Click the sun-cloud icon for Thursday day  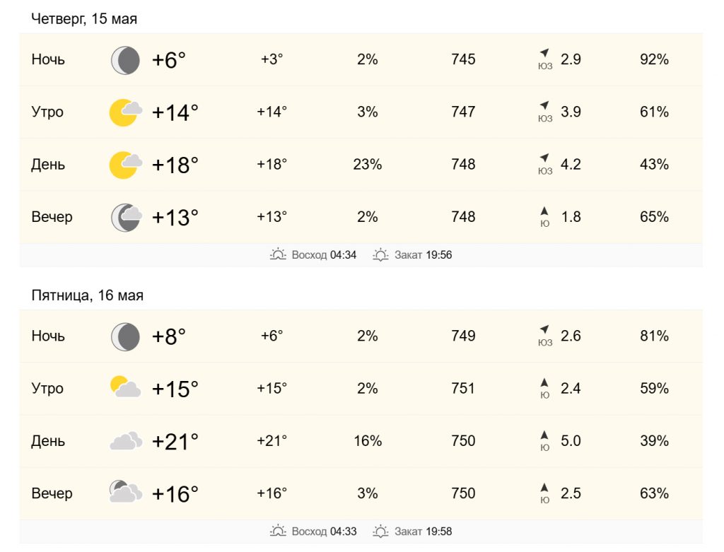[125, 165]
